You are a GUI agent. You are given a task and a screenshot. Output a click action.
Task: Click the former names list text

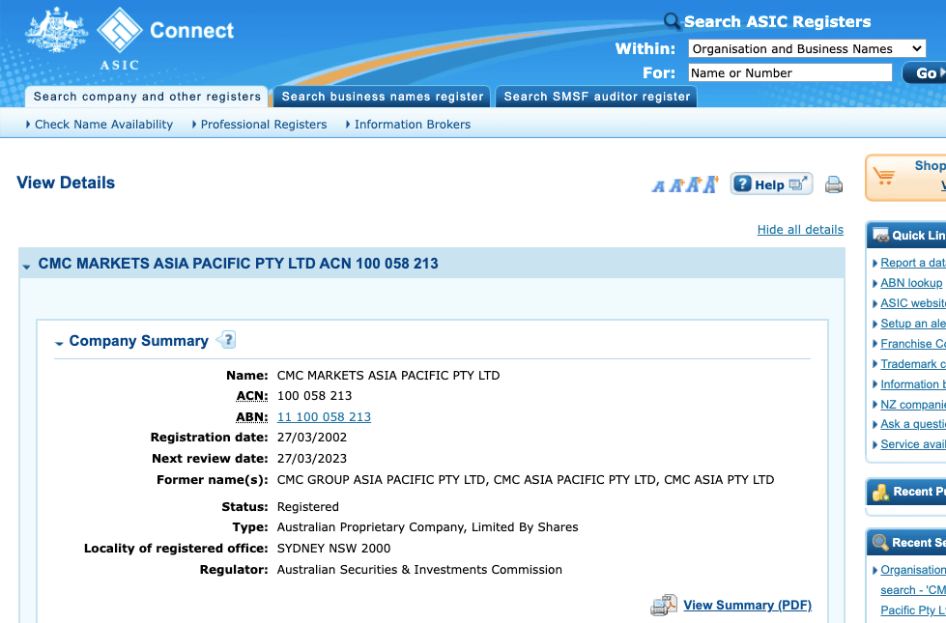[526, 479]
